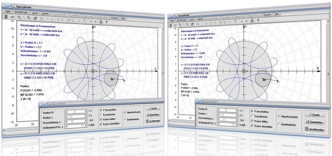This screenshot has width=332, height=156.
Task: Click first magnifier zoom icon in right window
Action: coord(180,25)
